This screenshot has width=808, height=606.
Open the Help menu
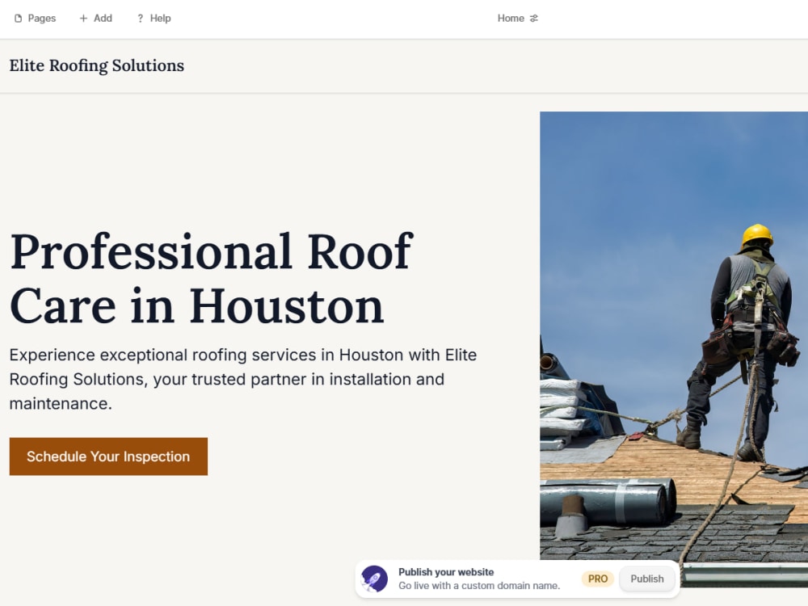click(154, 19)
